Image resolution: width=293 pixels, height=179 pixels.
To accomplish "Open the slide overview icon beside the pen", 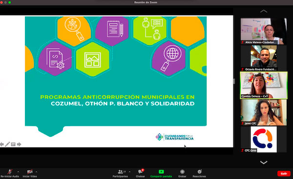I will [x=13, y=144].
